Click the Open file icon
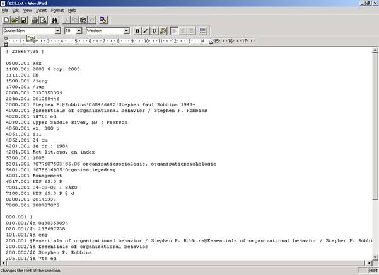379x275 pixels. [x=15, y=20]
